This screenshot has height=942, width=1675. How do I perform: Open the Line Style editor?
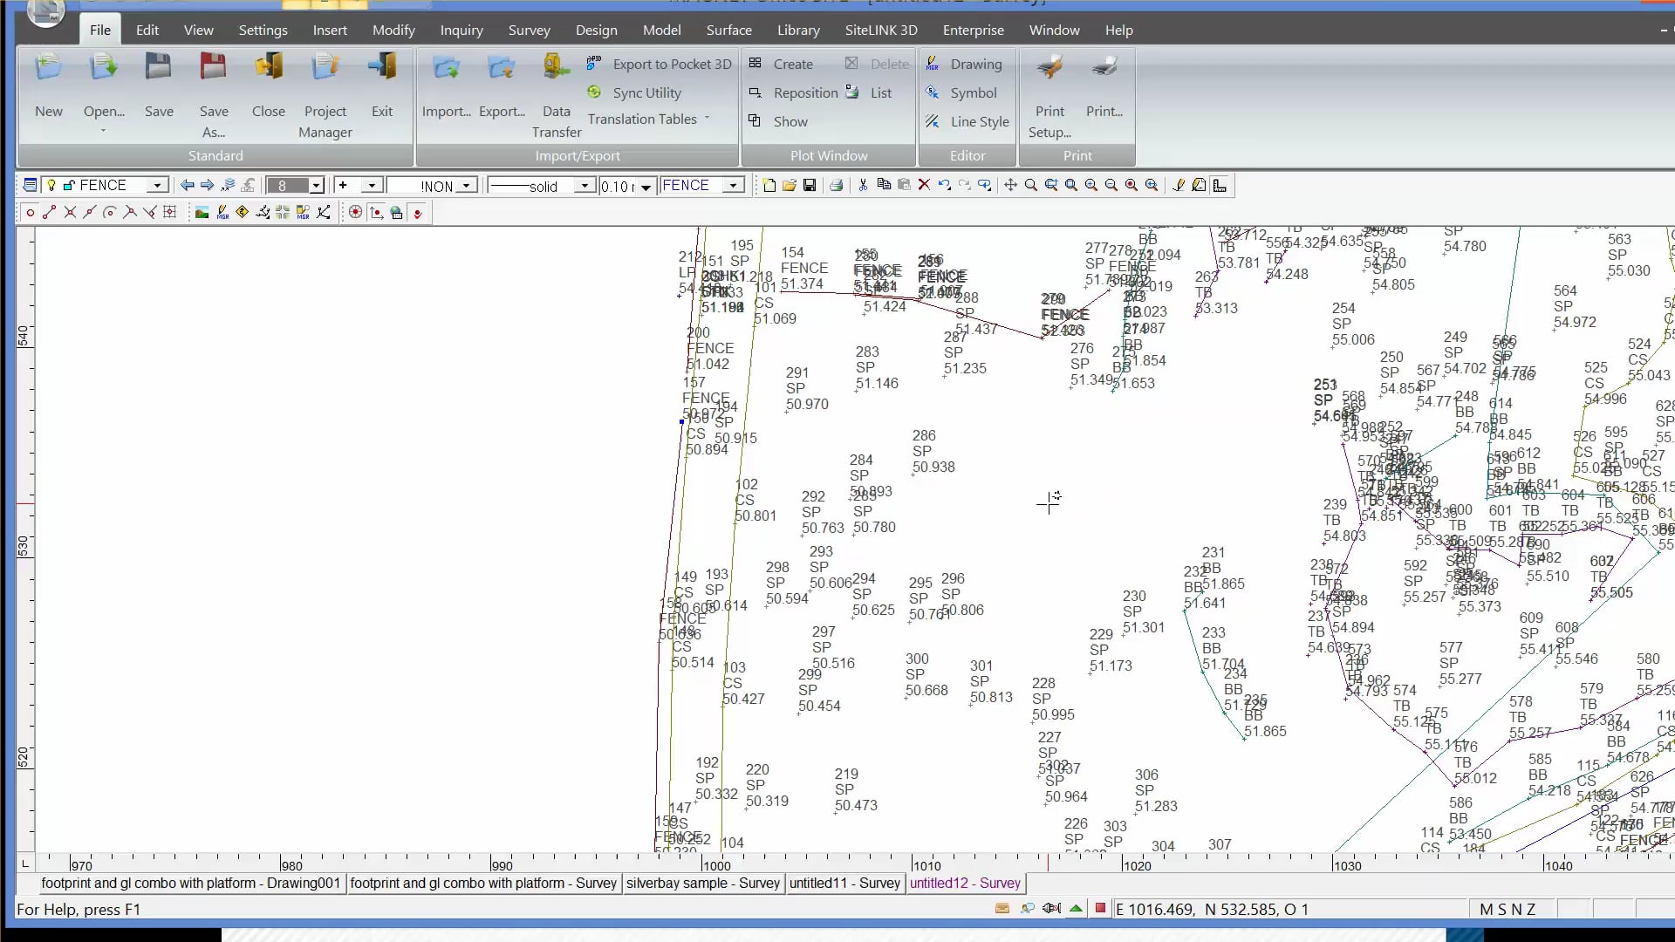click(932, 121)
